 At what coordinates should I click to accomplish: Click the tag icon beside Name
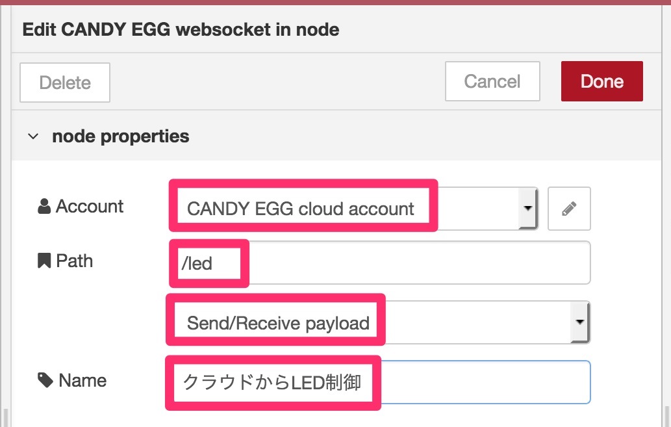click(x=45, y=380)
